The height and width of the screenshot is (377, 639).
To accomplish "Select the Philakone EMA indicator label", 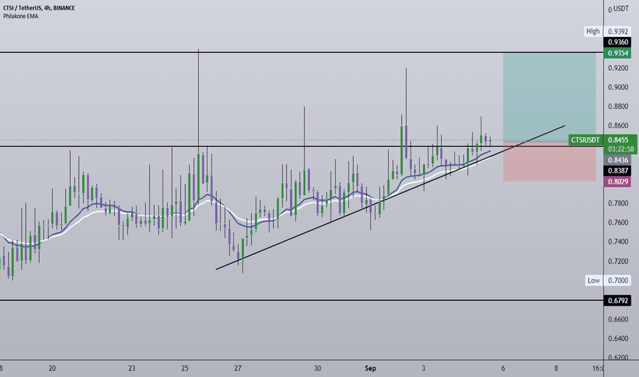I will click(x=21, y=16).
